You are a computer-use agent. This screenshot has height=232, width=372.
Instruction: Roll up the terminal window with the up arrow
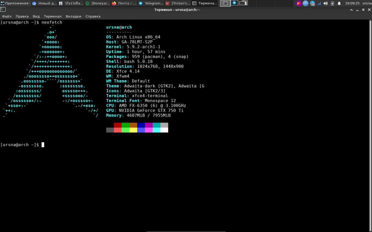tap(351, 10)
